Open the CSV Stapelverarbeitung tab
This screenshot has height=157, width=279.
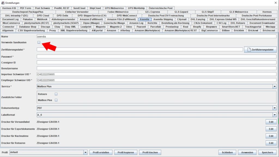(31, 31)
